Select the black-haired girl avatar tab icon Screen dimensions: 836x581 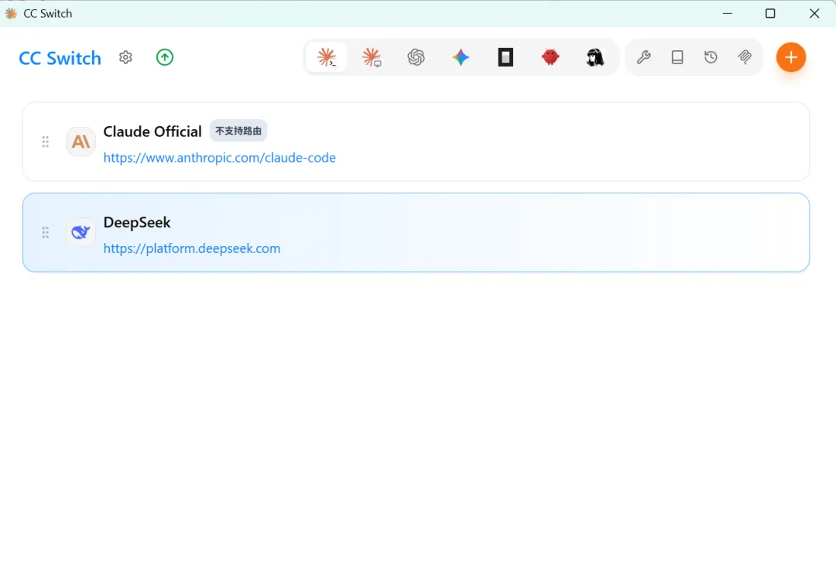point(595,57)
